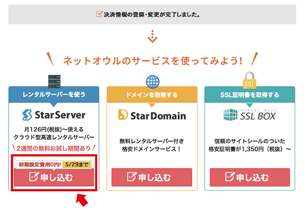Screen dimensions: 305x209
Task: Click the 格安ドメインサービス! text
Action: (x=152, y=149)
